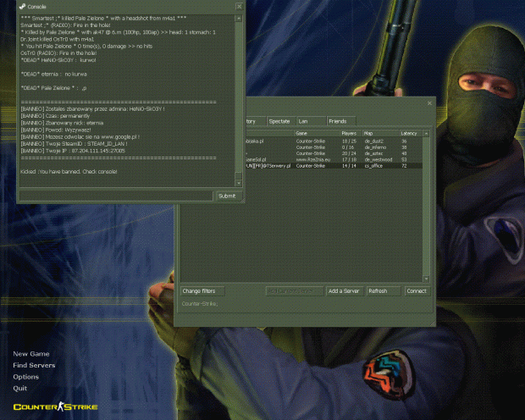Click the latency value 72

404,166
